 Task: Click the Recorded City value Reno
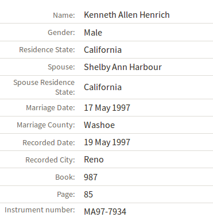(94, 160)
